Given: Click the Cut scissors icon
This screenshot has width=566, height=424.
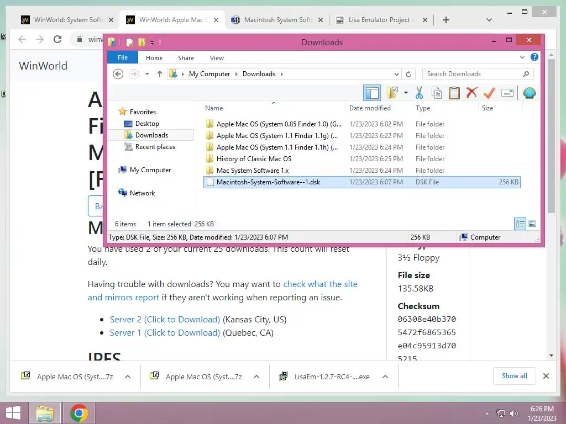Looking at the screenshot, I should (419, 93).
